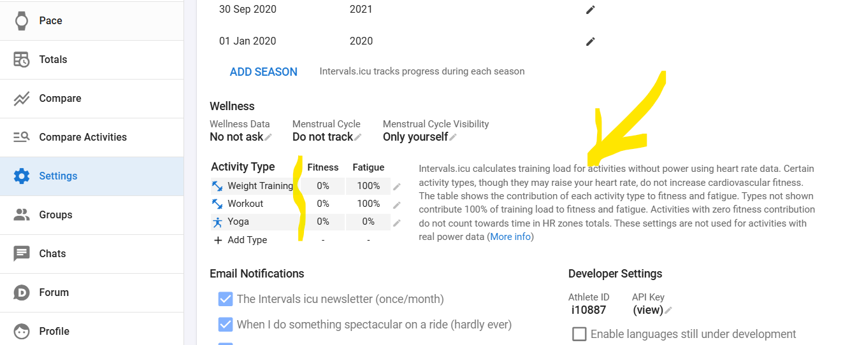This screenshot has width=843, height=345.
Task: Change Menstrual Cycle 'Do not track' setting
Action: 358,137
